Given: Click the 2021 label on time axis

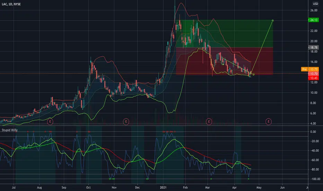Looking at the screenshot, I should pos(163,188).
